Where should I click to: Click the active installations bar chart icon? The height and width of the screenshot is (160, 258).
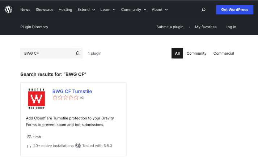pos(29,146)
